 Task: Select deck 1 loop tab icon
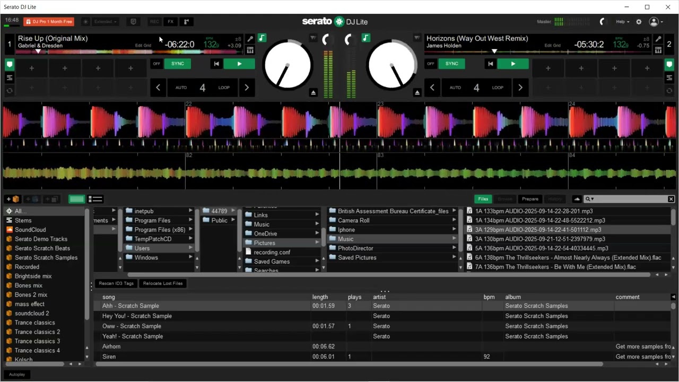pos(10,90)
